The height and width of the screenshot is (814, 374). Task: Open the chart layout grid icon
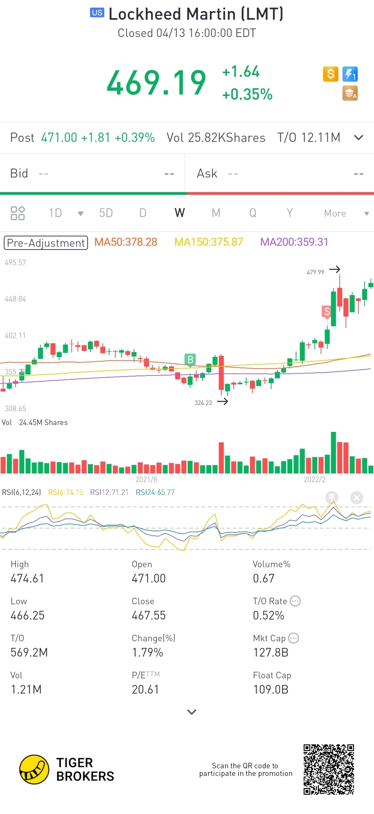[18, 213]
